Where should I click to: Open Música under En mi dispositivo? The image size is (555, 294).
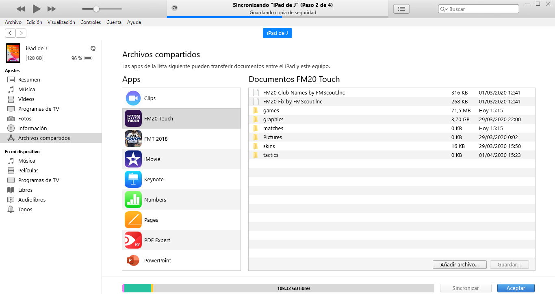[51, 161]
